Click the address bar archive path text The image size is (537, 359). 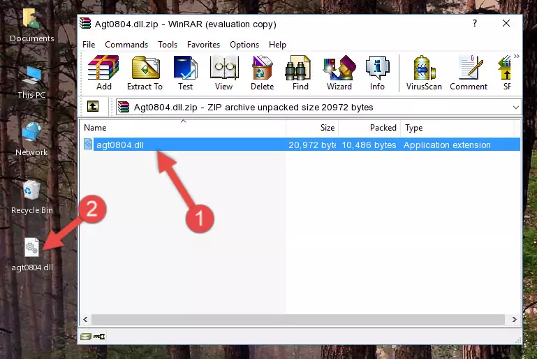[x=253, y=108]
